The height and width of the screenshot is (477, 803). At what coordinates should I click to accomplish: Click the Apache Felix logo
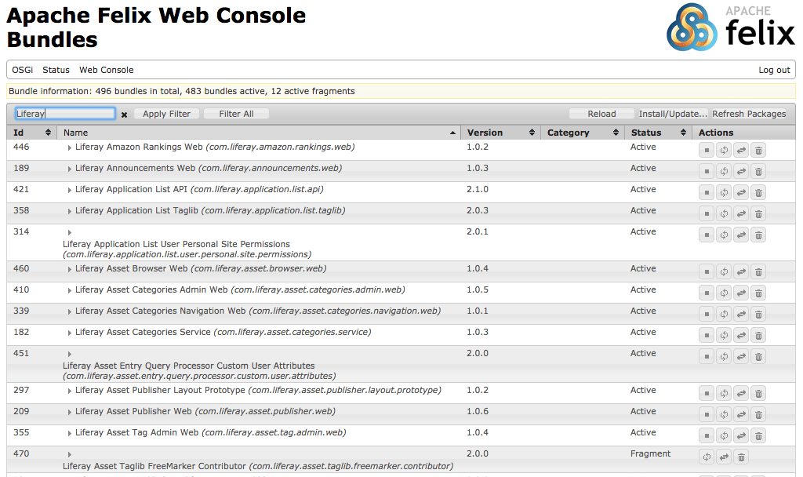coord(731,27)
